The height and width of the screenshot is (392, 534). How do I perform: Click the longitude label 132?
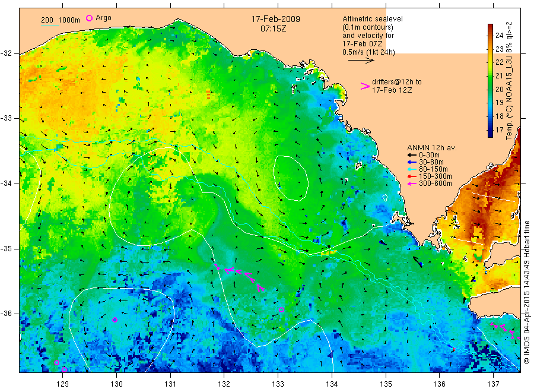pos(224,384)
